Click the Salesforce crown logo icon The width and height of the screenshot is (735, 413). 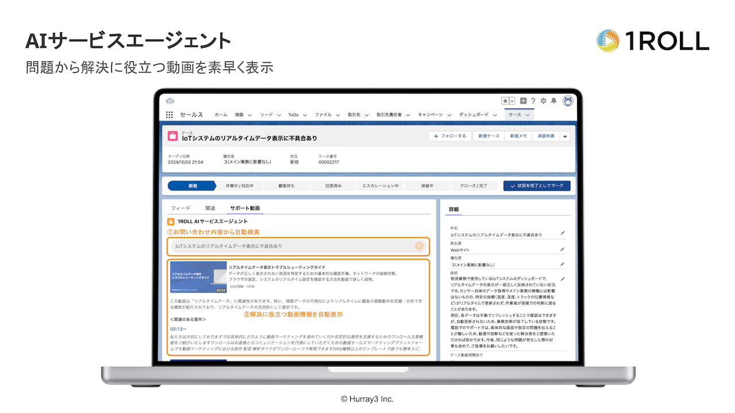[170, 100]
